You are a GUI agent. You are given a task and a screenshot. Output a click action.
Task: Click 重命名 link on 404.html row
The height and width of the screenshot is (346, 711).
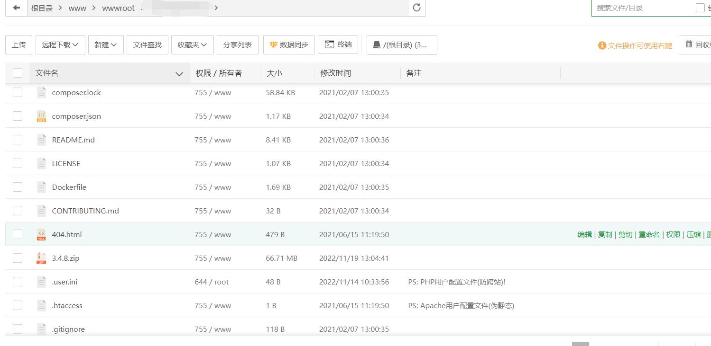649,234
